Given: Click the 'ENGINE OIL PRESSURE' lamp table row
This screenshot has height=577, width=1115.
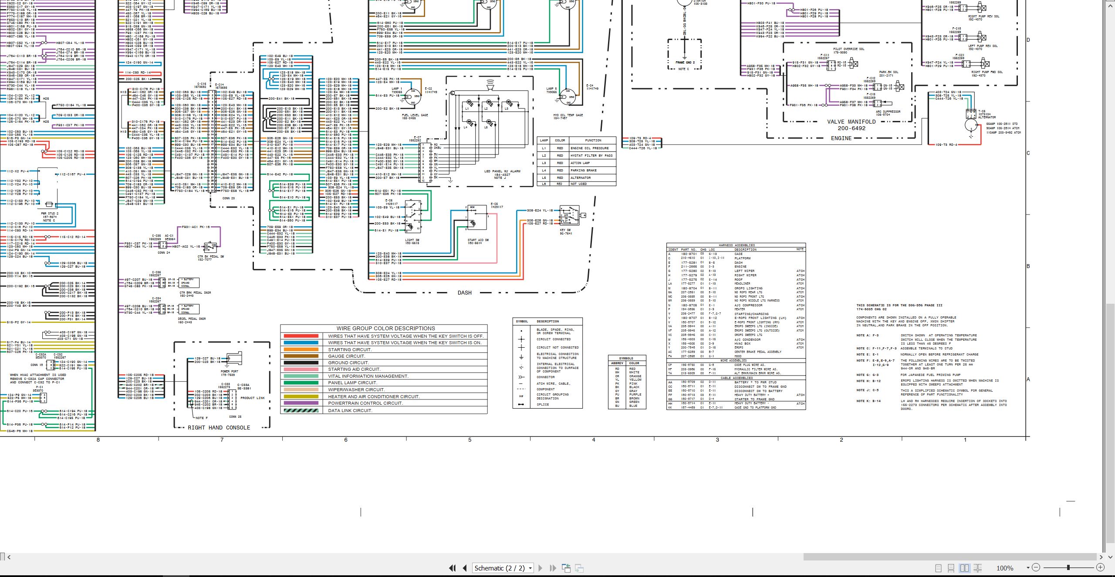Looking at the screenshot, I should [x=576, y=148].
